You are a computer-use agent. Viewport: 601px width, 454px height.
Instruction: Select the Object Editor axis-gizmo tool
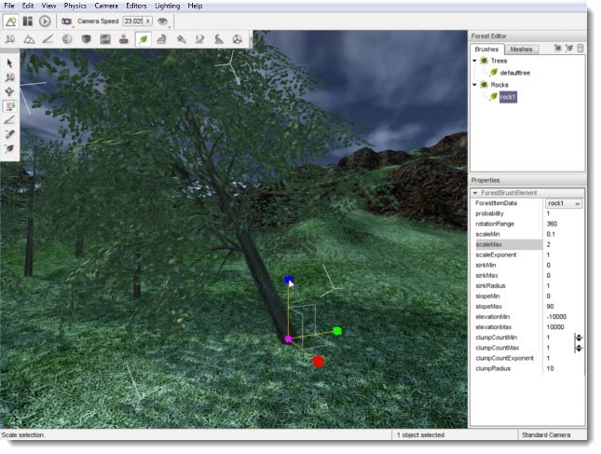tap(10, 39)
